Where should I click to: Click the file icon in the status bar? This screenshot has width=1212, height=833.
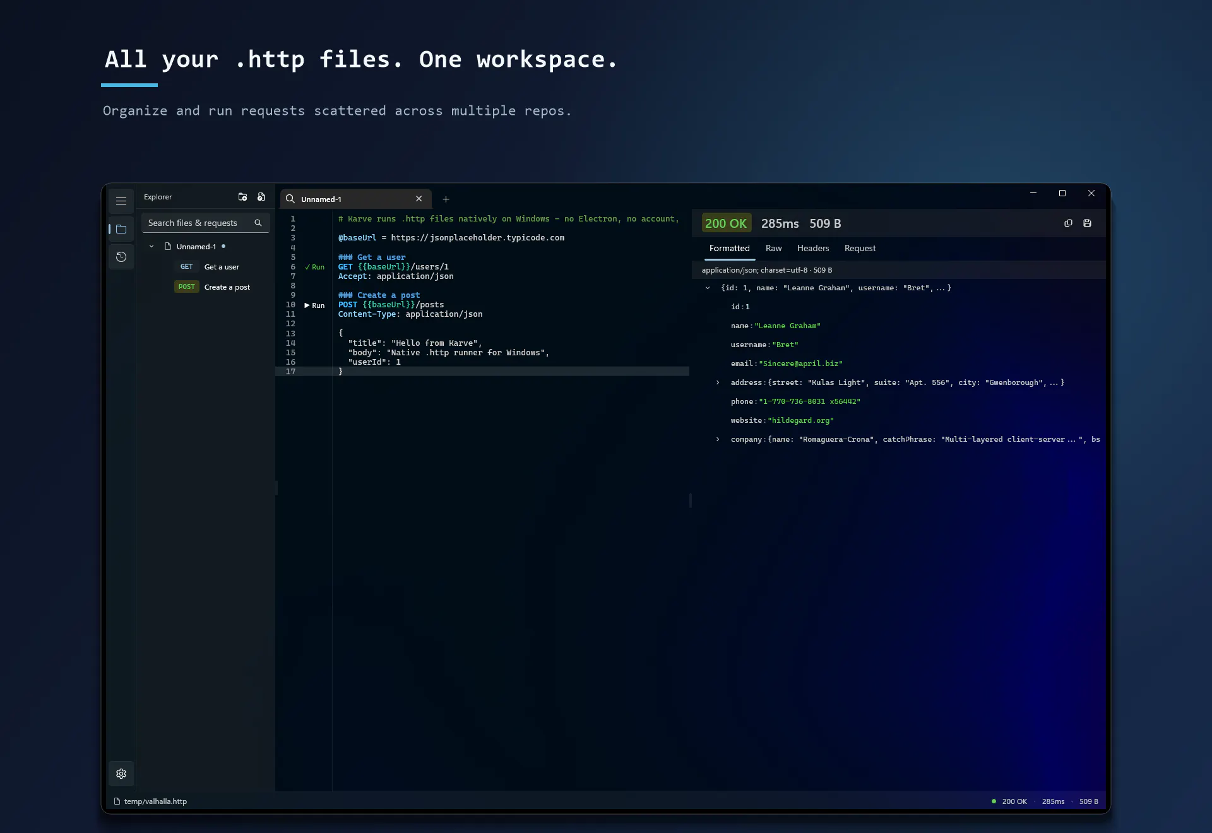(x=117, y=801)
